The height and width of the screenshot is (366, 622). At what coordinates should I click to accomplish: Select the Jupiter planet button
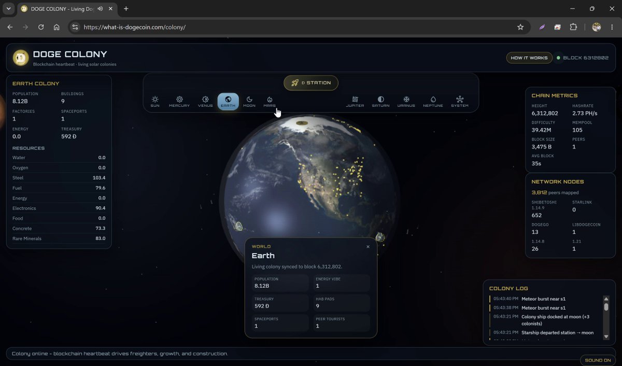355,101
